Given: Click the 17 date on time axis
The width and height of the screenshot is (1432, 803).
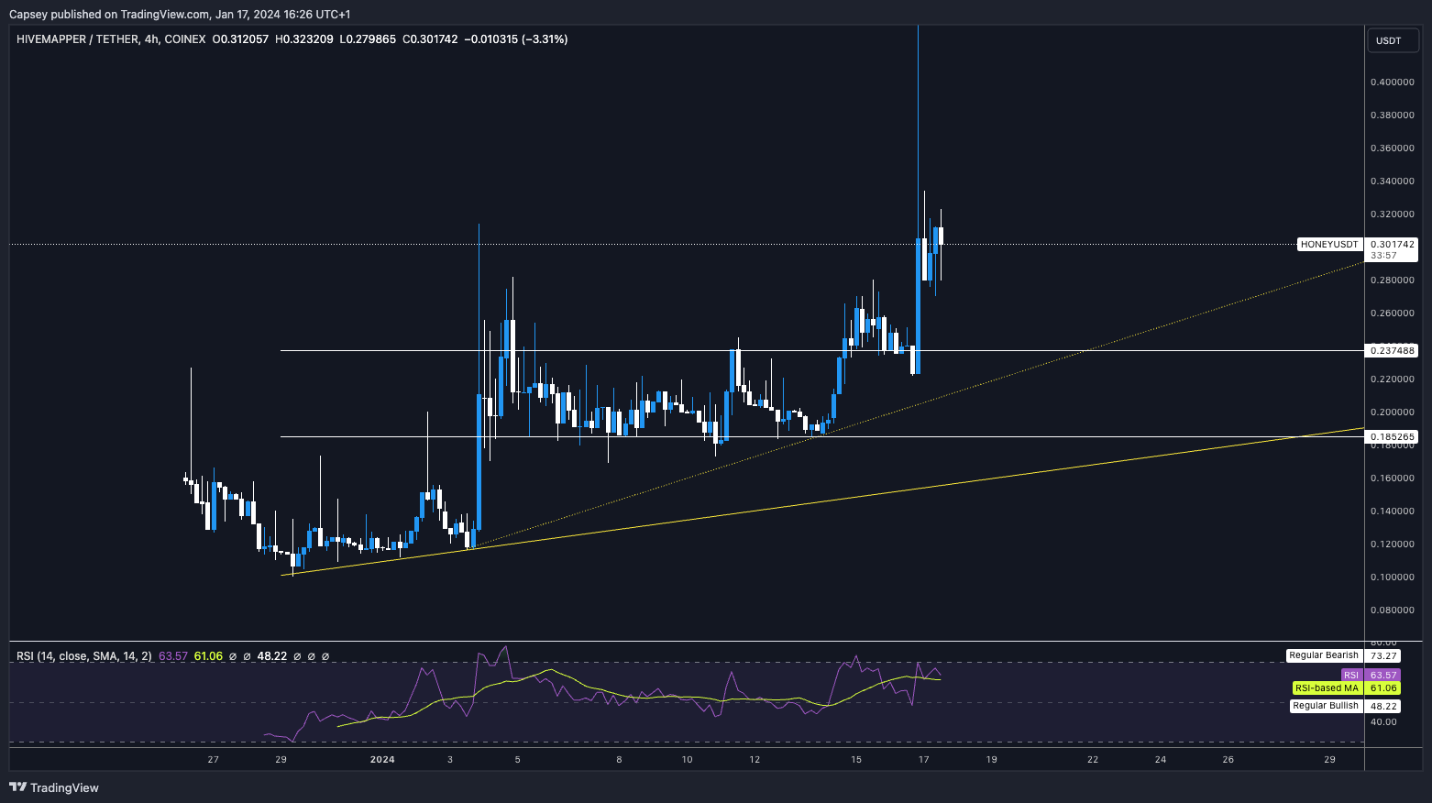Looking at the screenshot, I should [x=924, y=759].
